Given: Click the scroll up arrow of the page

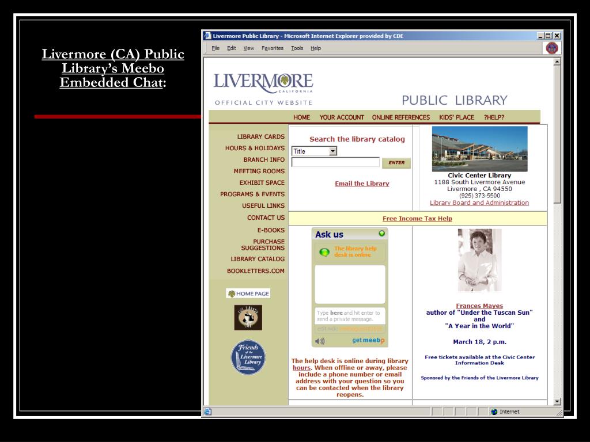Looking at the screenshot, I should coord(557,62).
